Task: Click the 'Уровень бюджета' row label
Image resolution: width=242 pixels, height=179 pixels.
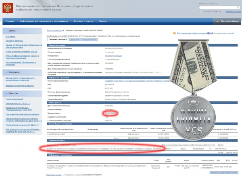Action: 55,99
